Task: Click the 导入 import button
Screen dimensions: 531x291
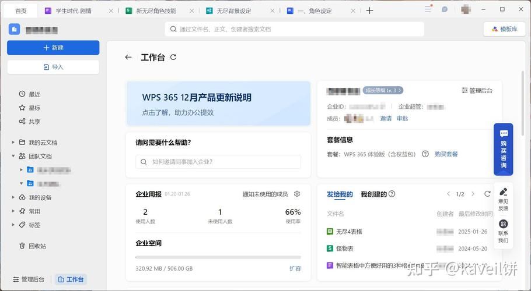Action: click(x=53, y=67)
